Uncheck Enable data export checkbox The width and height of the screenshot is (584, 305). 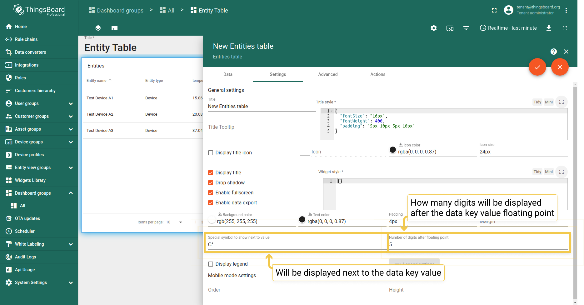pyautogui.click(x=211, y=203)
